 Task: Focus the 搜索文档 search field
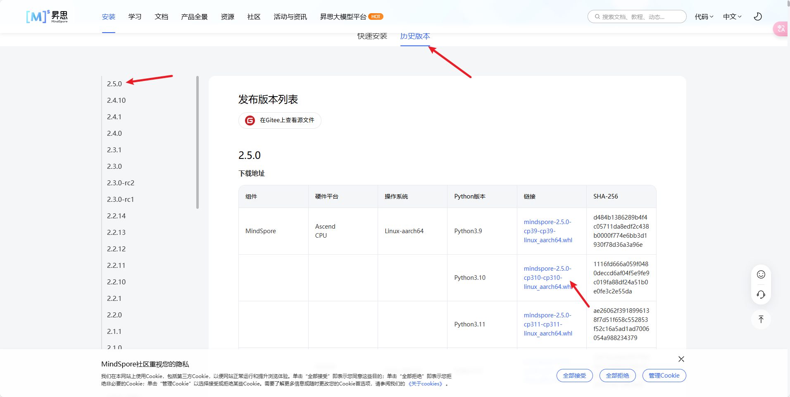637,17
